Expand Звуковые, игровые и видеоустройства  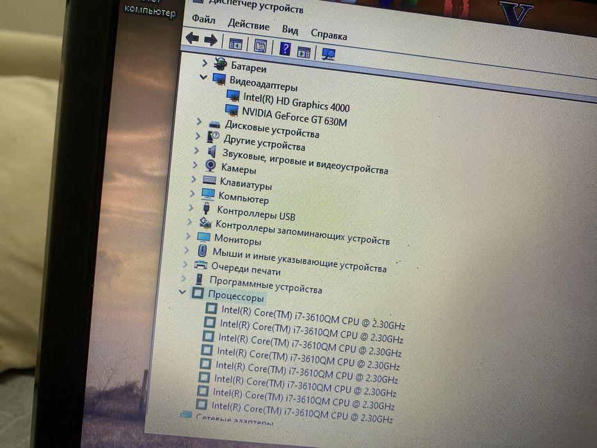tap(196, 150)
